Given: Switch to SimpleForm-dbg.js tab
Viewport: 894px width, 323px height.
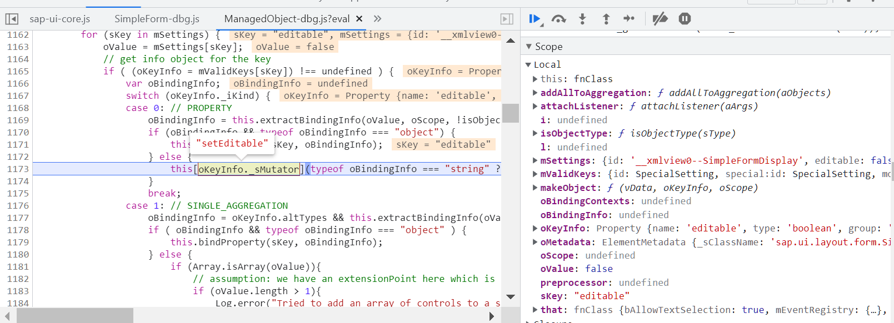Looking at the screenshot, I should click(157, 19).
